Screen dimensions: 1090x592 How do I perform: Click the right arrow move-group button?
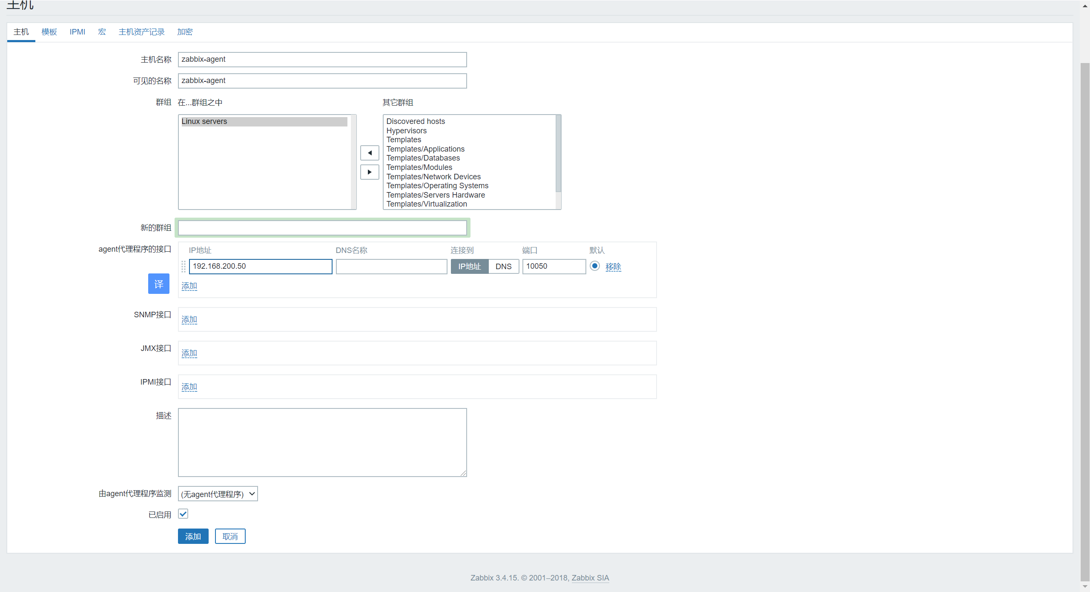370,172
